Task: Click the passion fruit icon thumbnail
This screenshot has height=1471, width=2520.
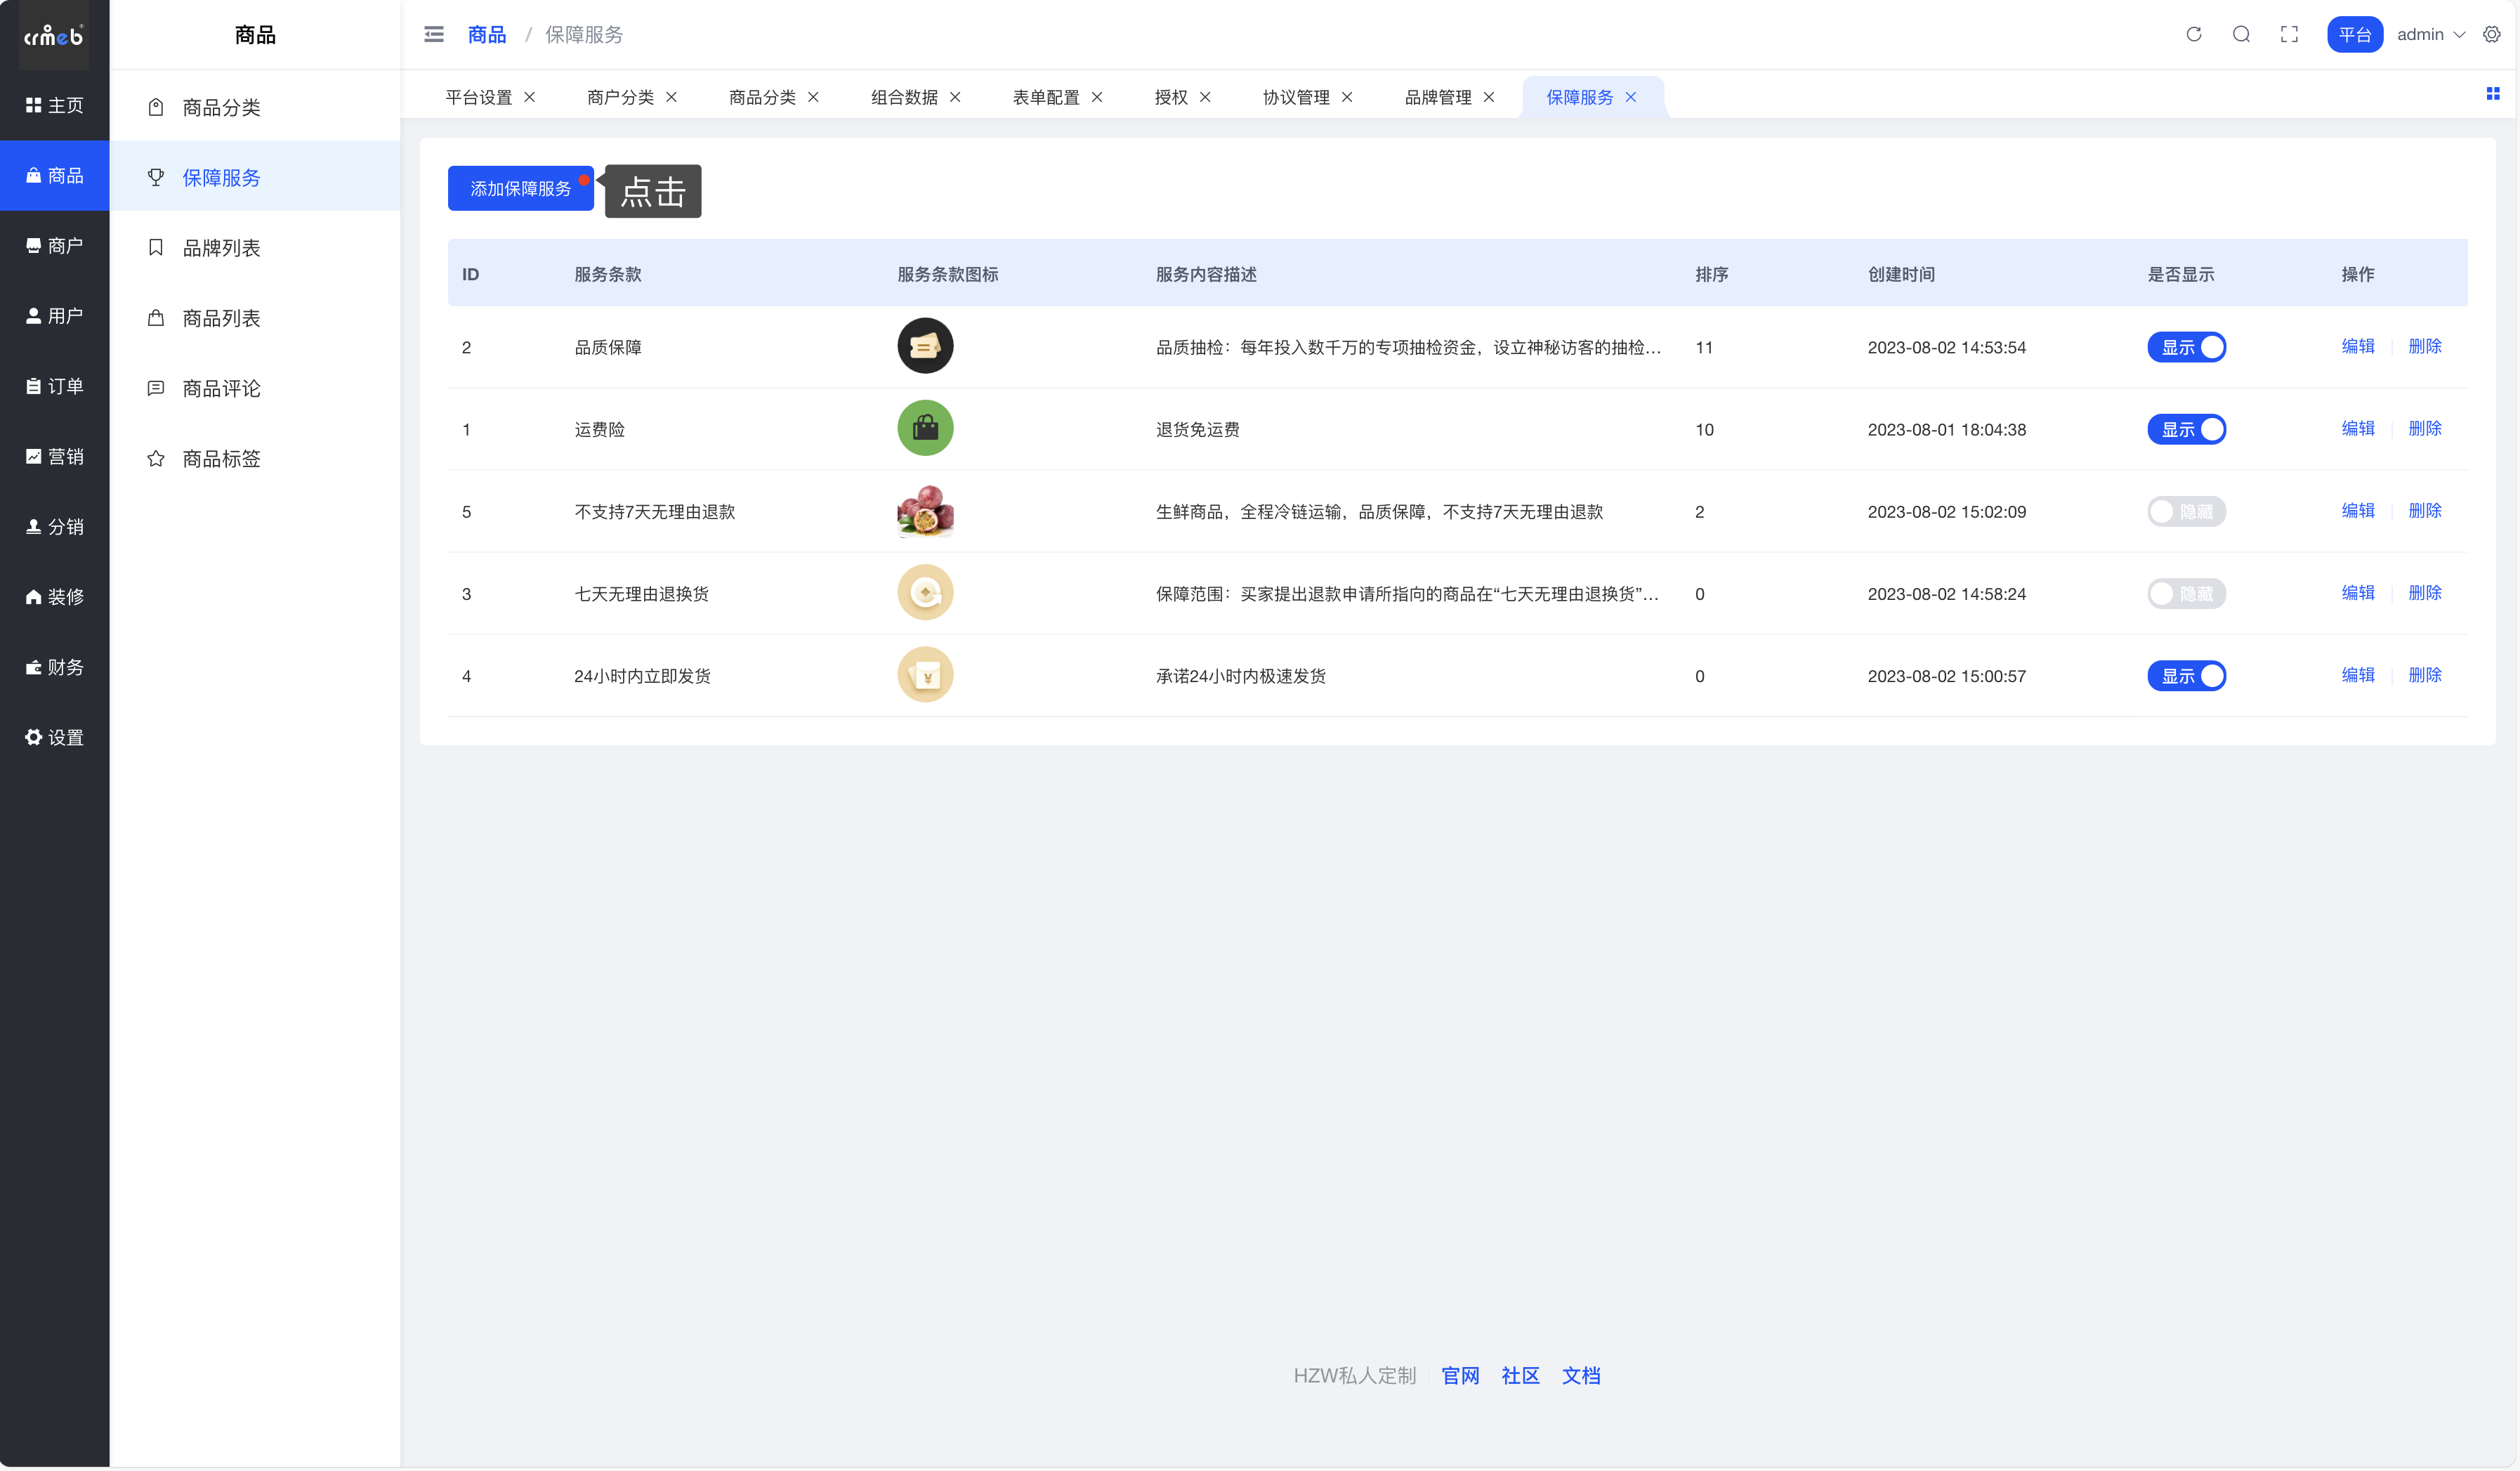Action: coord(925,511)
